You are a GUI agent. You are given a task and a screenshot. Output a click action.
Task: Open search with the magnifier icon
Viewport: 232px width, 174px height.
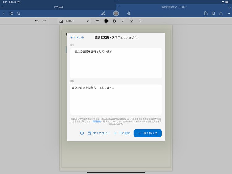[x=19, y=14]
